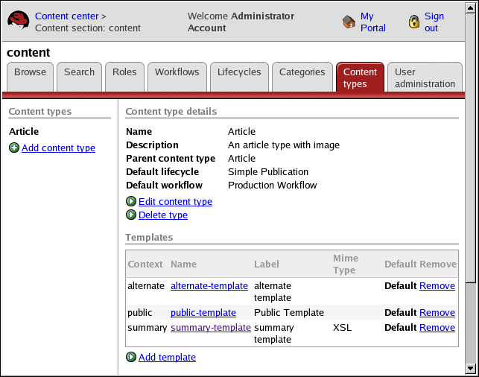Click the vertical scrollbar thumb
The height and width of the screenshot is (377, 479).
[471, 148]
